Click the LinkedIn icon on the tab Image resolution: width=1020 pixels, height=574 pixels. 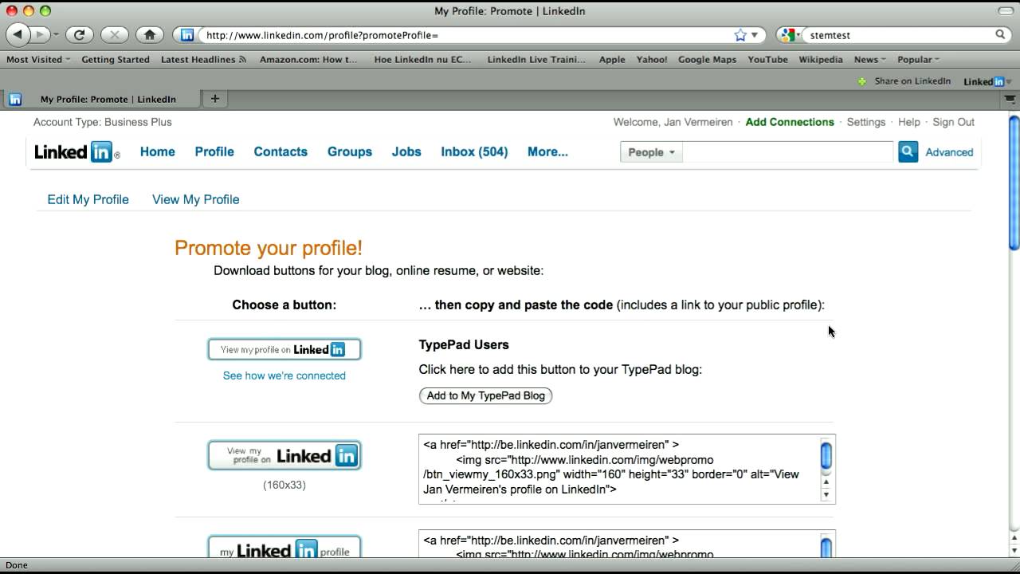pos(15,99)
